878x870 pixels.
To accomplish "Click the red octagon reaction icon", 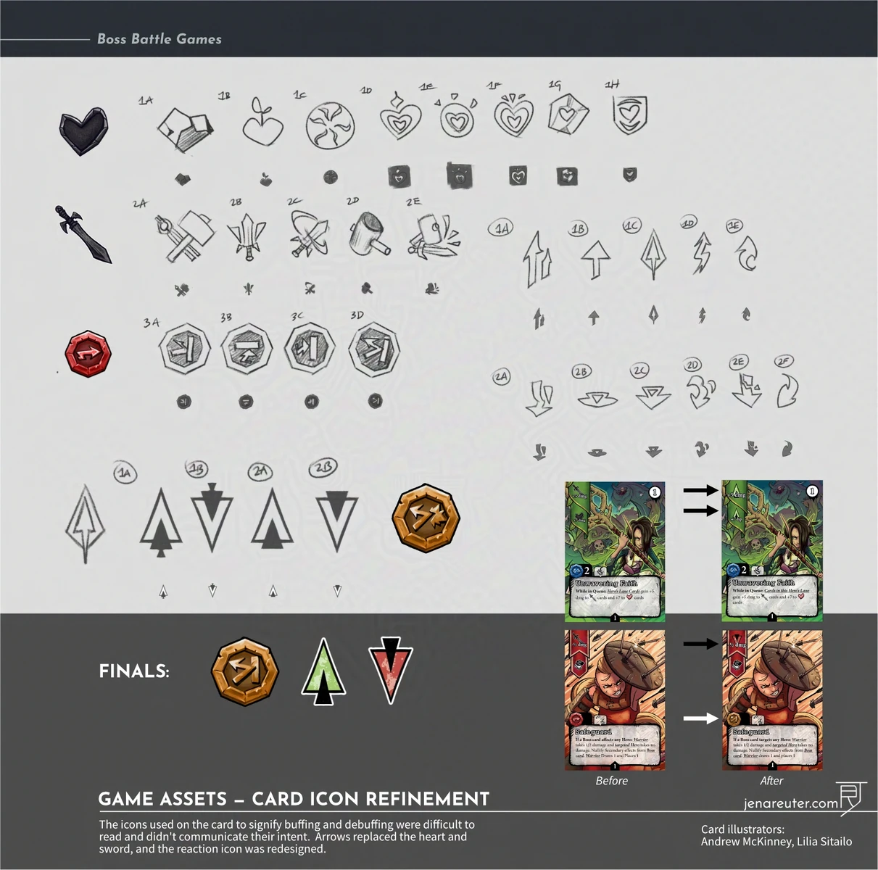I will (x=88, y=353).
